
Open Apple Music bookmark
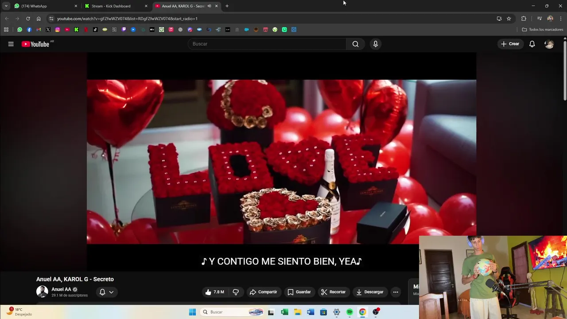171,30
